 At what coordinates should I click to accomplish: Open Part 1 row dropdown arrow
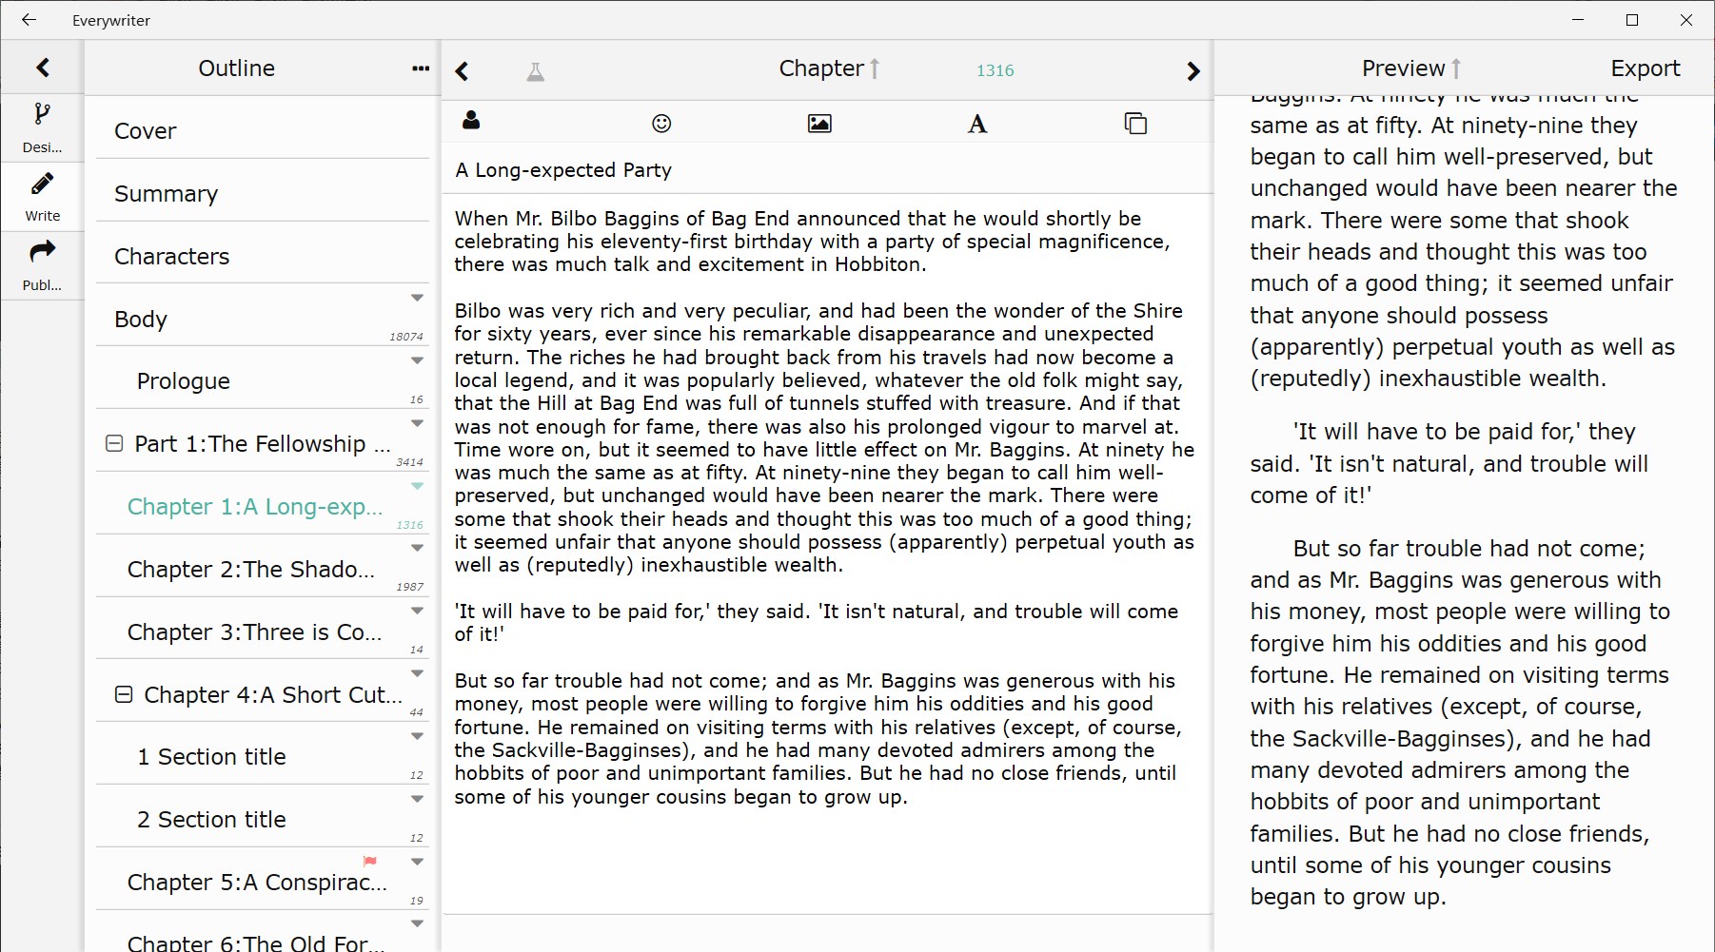pyautogui.click(x=417, y=423)
